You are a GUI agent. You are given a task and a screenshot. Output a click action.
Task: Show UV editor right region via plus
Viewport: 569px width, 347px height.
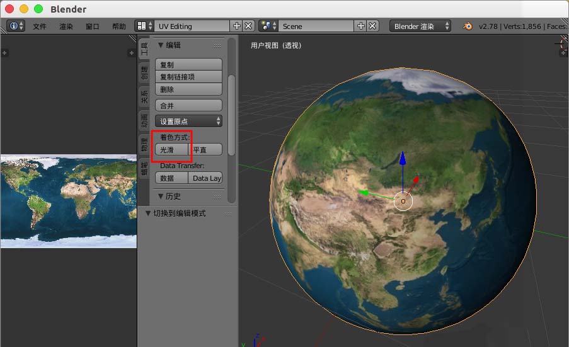pyautogui.click(x=131, y=53)
